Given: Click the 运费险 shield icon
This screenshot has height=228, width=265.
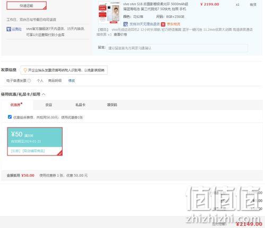Looking at the screenshot, I should (8, 29).
